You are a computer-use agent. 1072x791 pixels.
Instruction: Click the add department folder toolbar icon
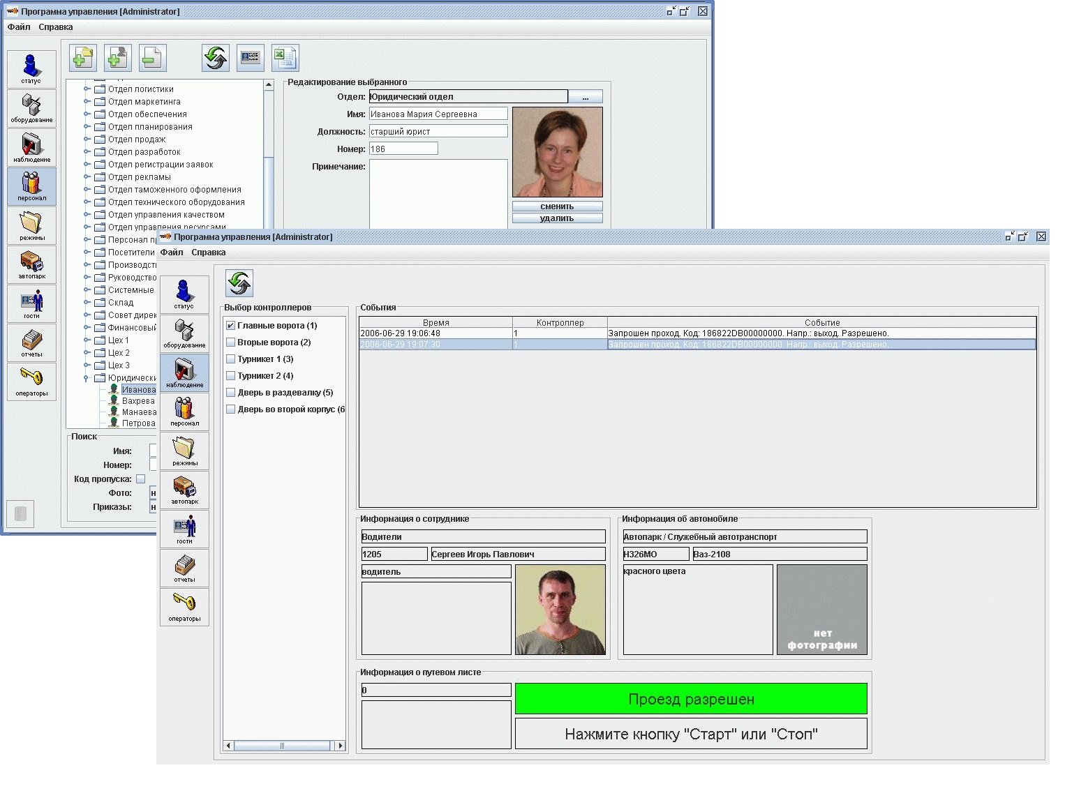coord(83,58)
